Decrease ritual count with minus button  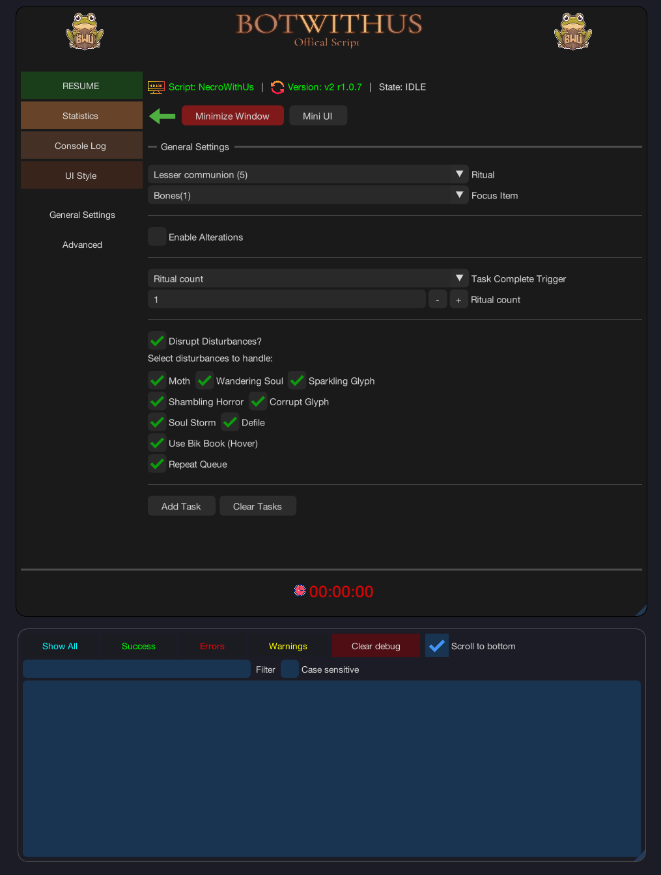point(438,300)
